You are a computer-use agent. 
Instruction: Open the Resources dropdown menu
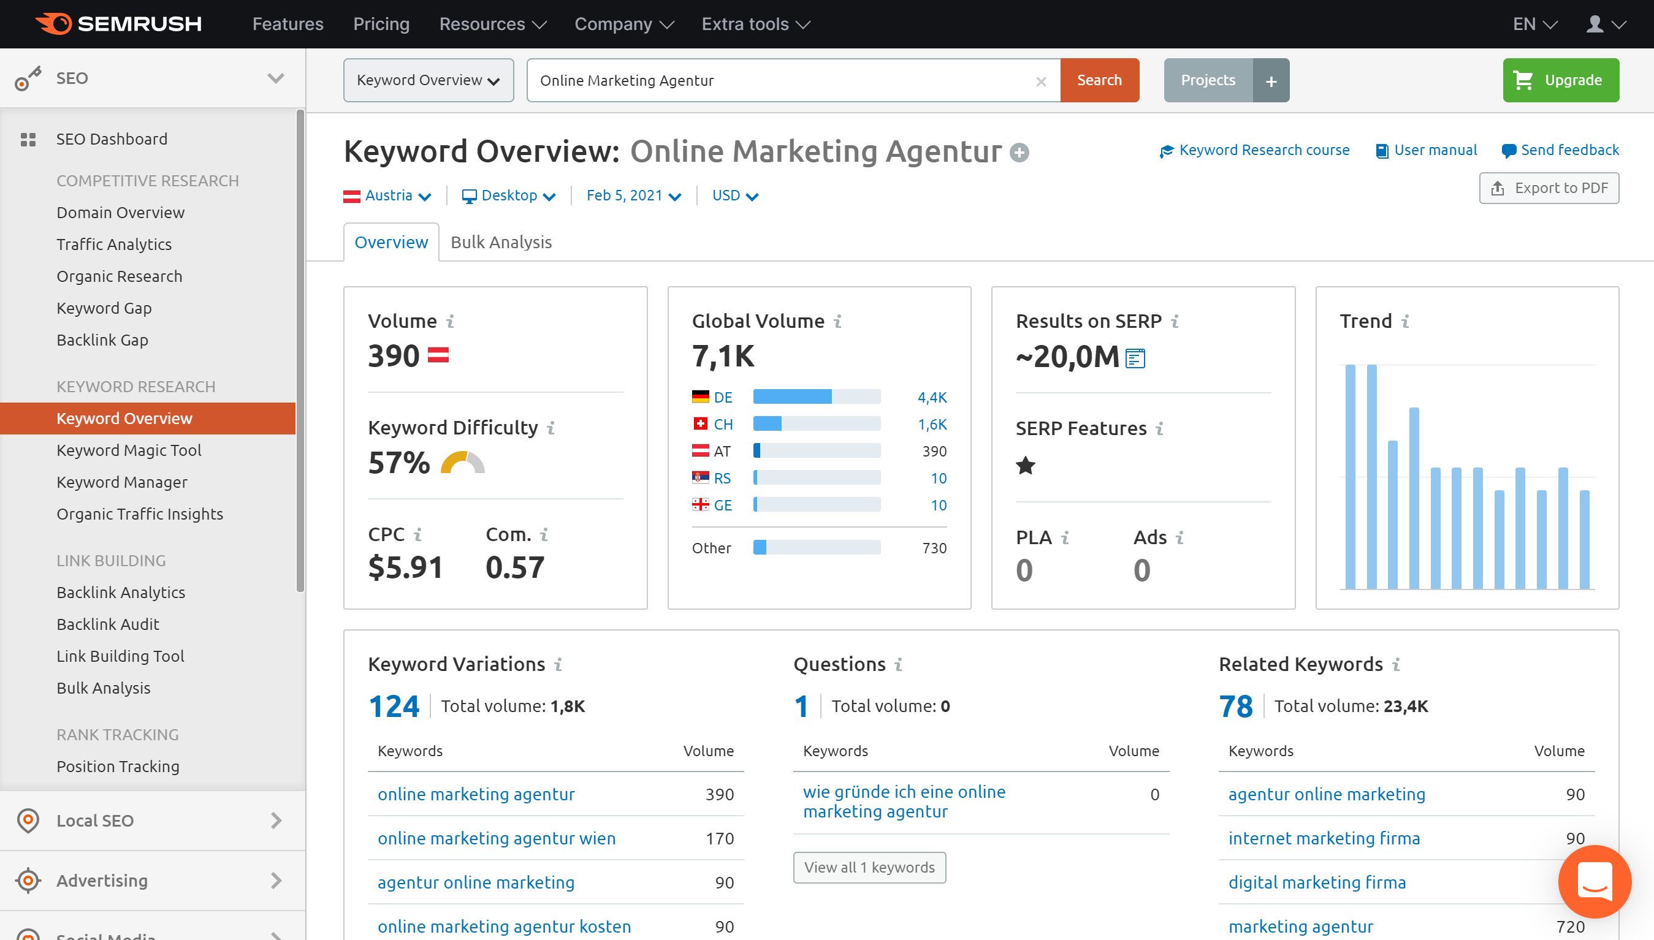(x=493, y=24)
